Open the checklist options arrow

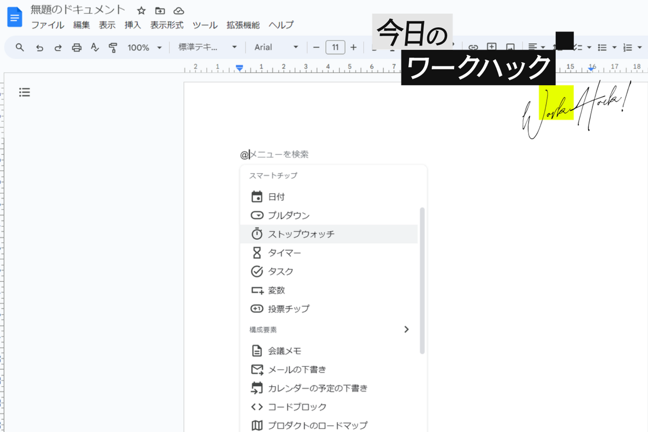tap(589, 48)
